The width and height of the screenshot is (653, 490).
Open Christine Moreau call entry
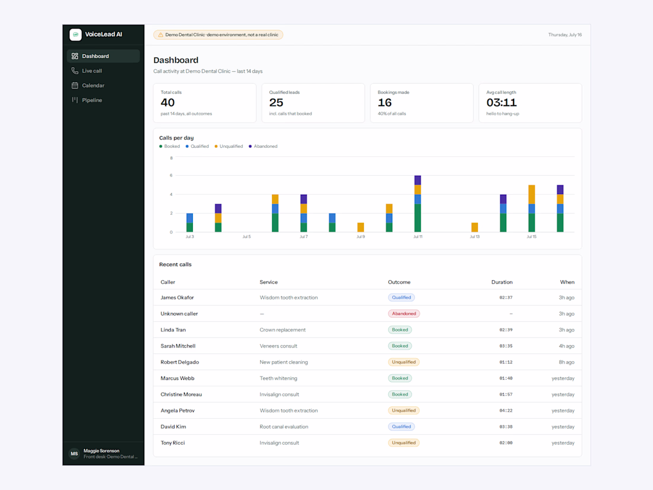click(x=367, y=394)
